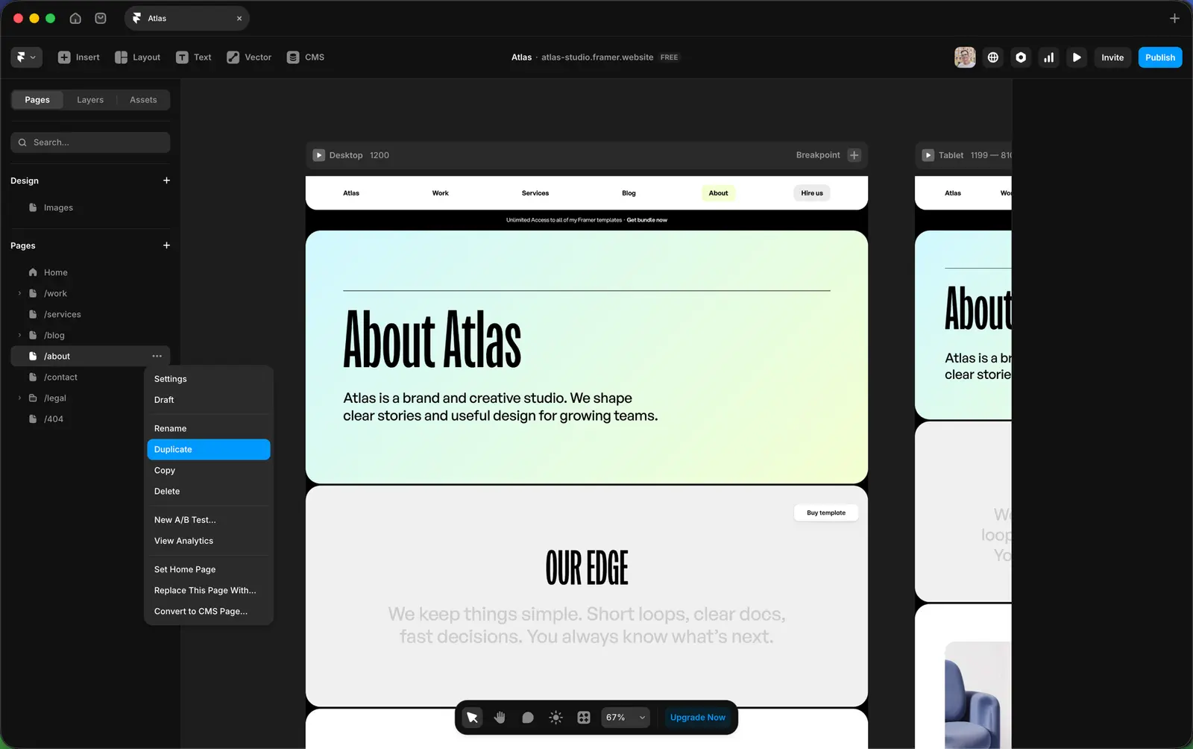Choose Draft from context menu
Screen dimensions: 1193x749
coord(209,400)
